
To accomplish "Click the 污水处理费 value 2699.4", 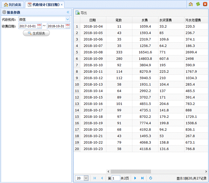I will coord(196,52).
